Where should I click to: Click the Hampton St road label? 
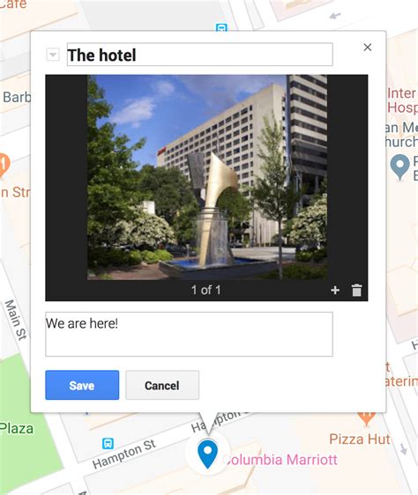pyautogui.click(x=124, y=454)
